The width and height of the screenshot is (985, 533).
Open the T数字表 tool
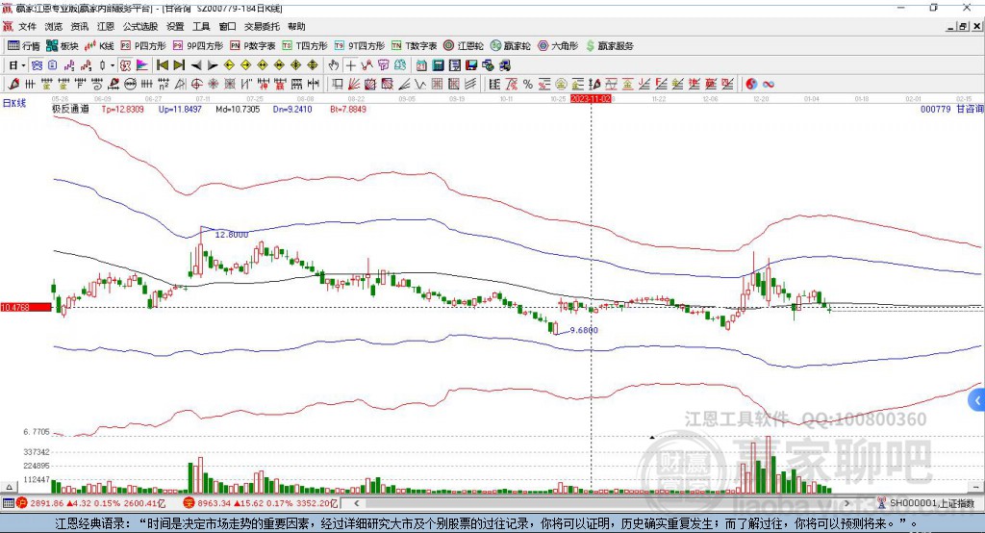(x=414, y=46)
